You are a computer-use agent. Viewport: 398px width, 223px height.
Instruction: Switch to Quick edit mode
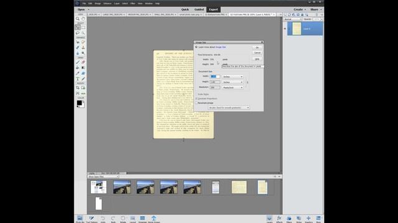(185, 10)
